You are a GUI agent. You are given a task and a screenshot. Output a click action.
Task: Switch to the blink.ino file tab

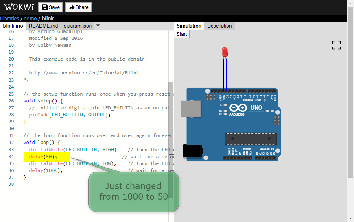pos(13,26)
